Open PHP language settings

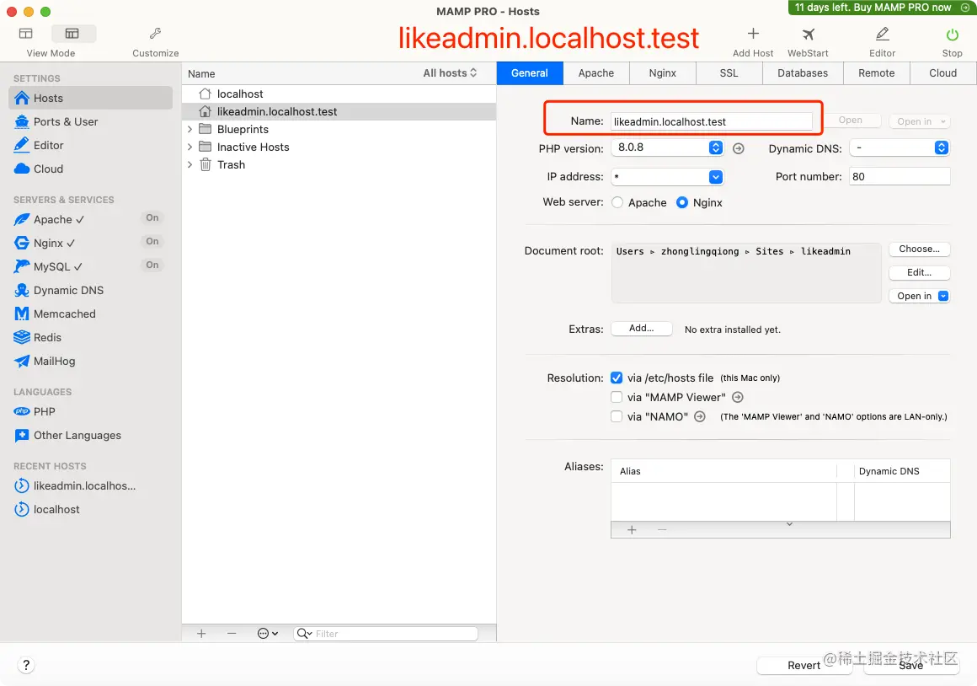pyautogui.click(x=45, y=411)
